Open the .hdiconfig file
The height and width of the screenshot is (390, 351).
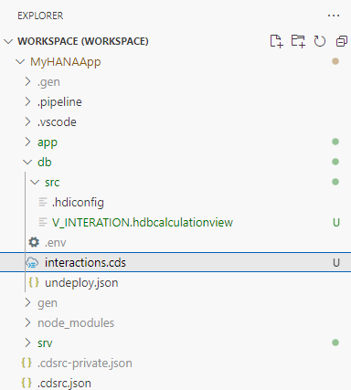coord(78,203)
